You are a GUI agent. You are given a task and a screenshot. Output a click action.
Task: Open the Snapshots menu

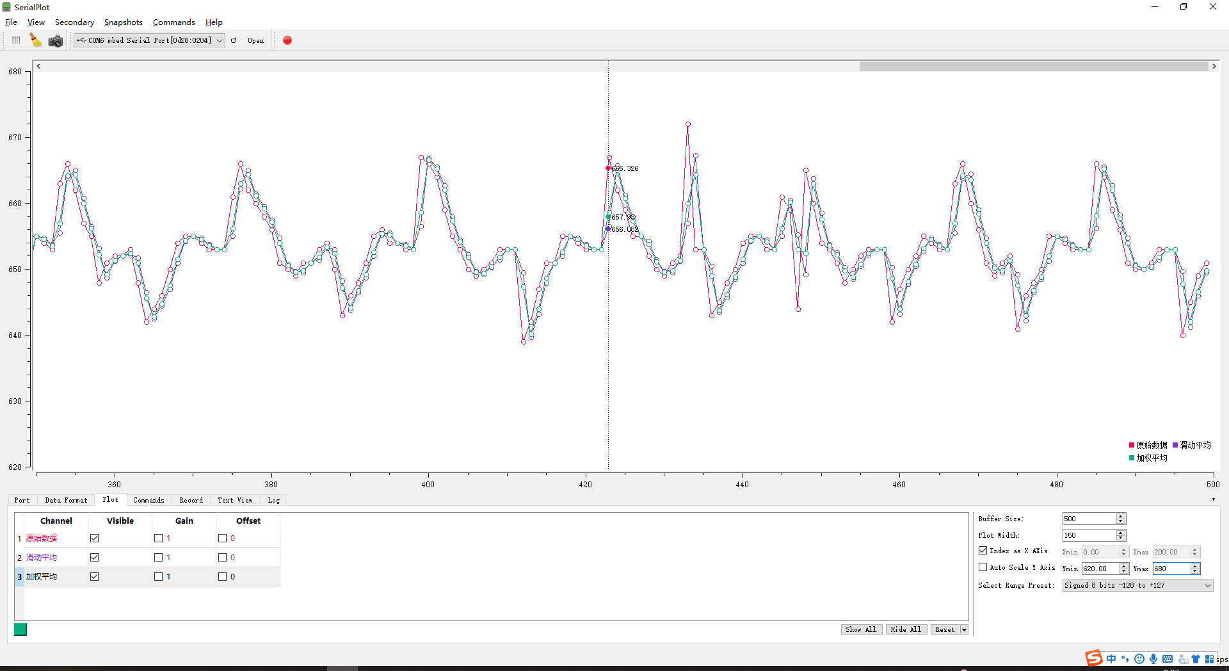tap(124, 22)
